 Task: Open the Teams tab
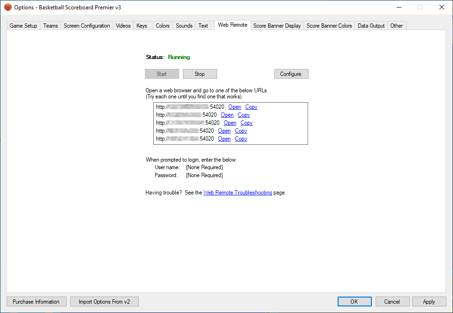point(51,26)
